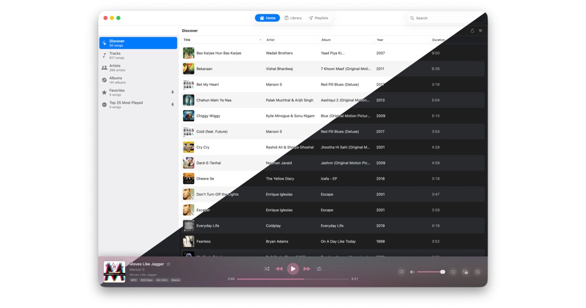586x308 pixels.
Task: Toggle the pin next to Top 25 Most Played
Action: (x=172, y=105)
